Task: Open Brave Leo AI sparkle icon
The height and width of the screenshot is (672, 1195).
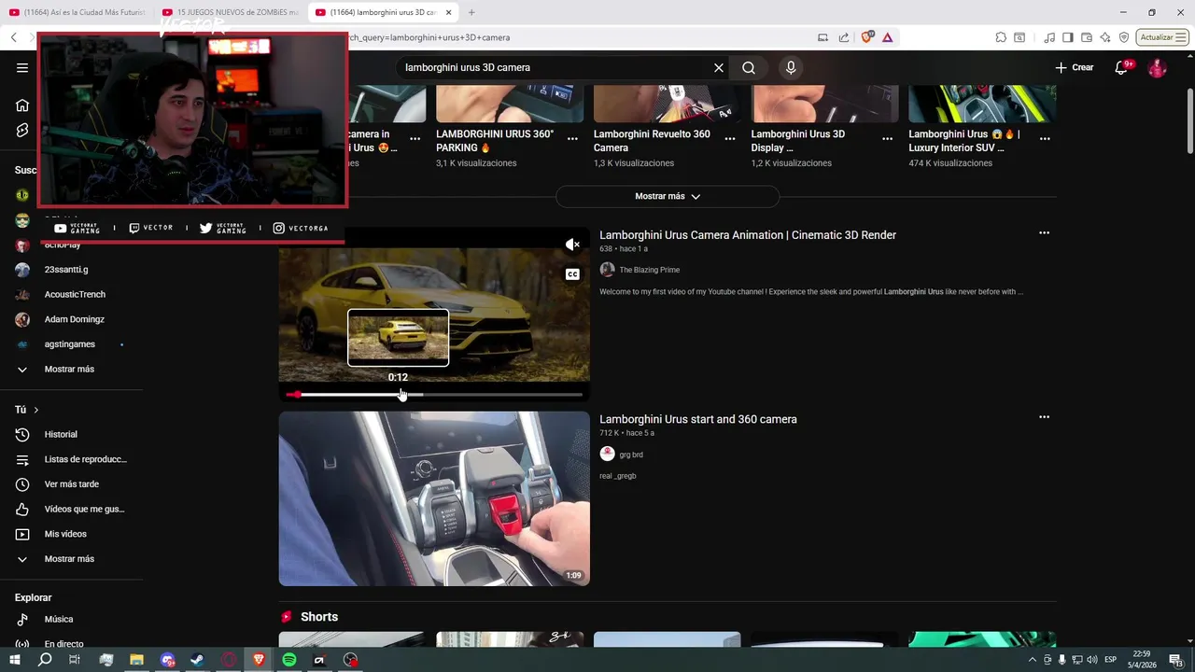Action: pos(1105,37)
